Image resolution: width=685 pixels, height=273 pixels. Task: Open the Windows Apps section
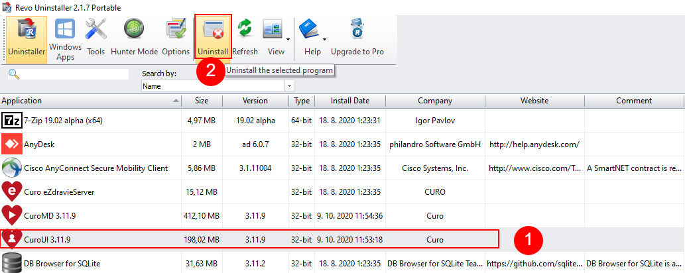tap(65, 40)
